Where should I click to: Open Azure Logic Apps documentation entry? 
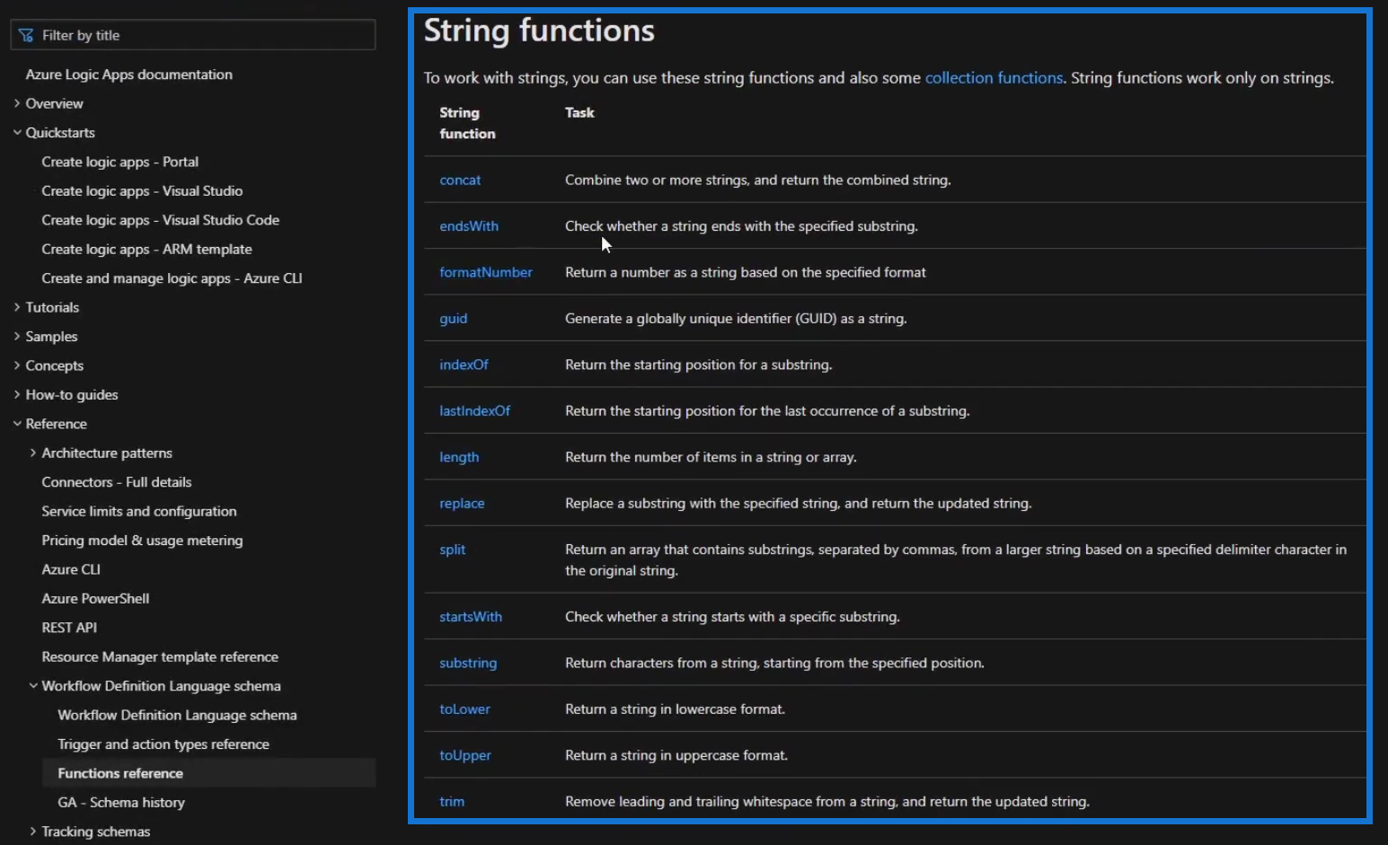(x=128, y=75)
